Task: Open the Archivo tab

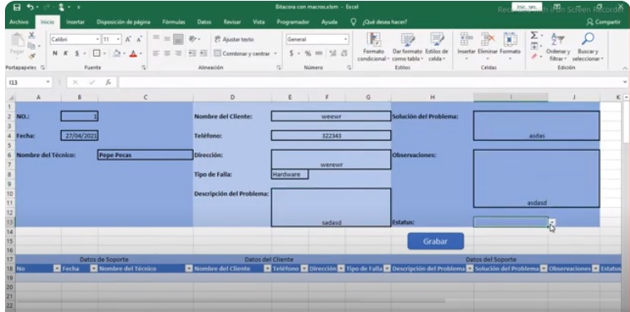Action: [x=19, y=22]
